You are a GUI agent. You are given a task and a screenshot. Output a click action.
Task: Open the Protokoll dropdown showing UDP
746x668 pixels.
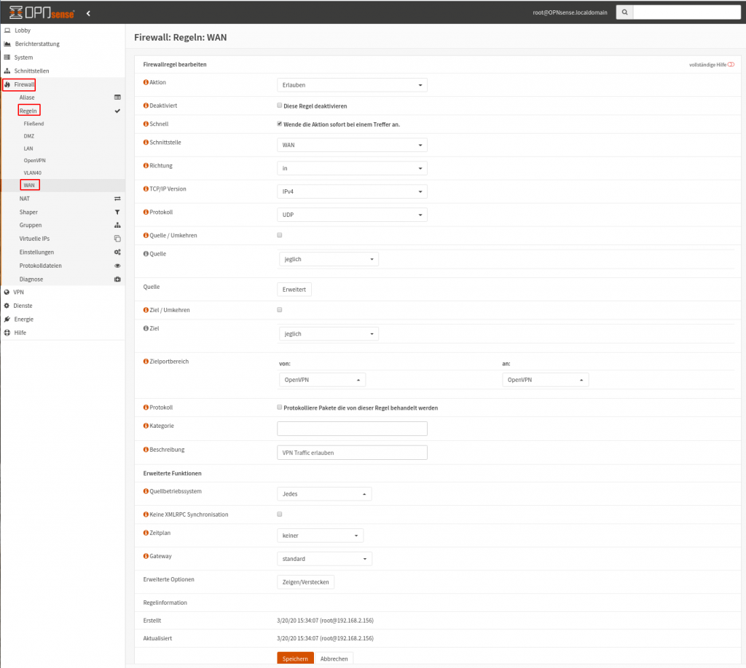[x=352, y=214]
